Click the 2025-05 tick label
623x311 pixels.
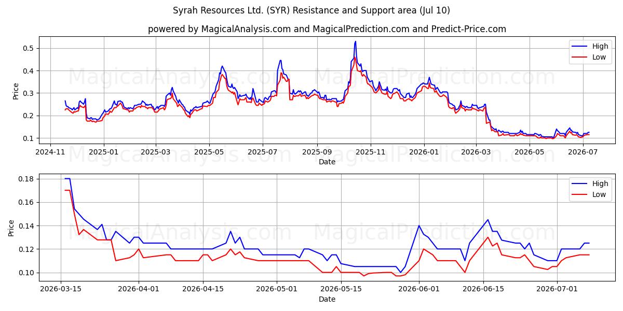pos(209,152)
